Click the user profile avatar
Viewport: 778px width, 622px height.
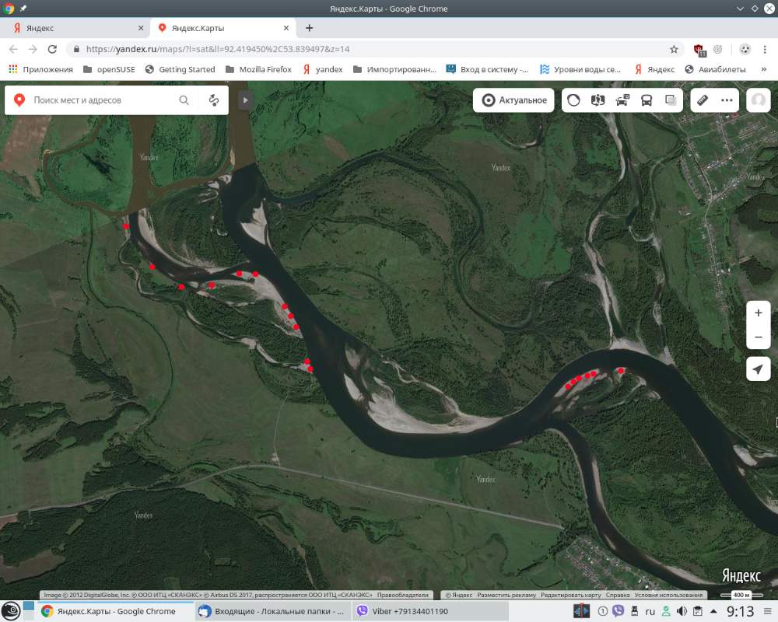(759, 100)
